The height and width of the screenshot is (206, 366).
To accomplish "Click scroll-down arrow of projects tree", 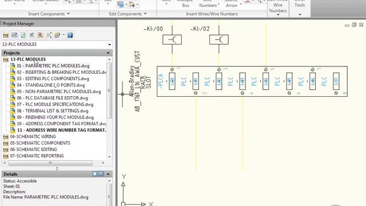I will 109,157.
